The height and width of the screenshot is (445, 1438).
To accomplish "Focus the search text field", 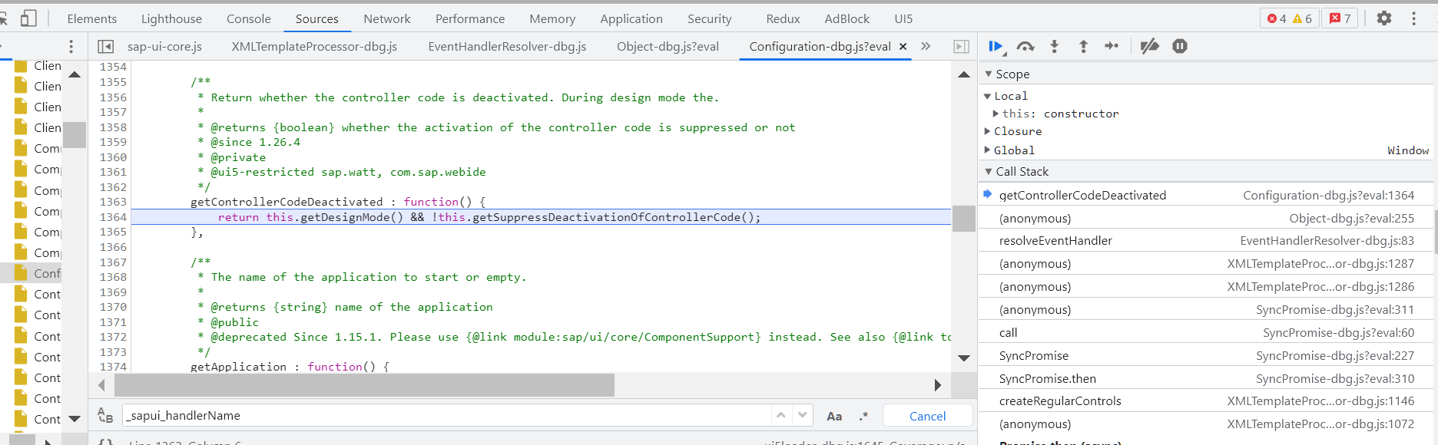I will 446,416.
